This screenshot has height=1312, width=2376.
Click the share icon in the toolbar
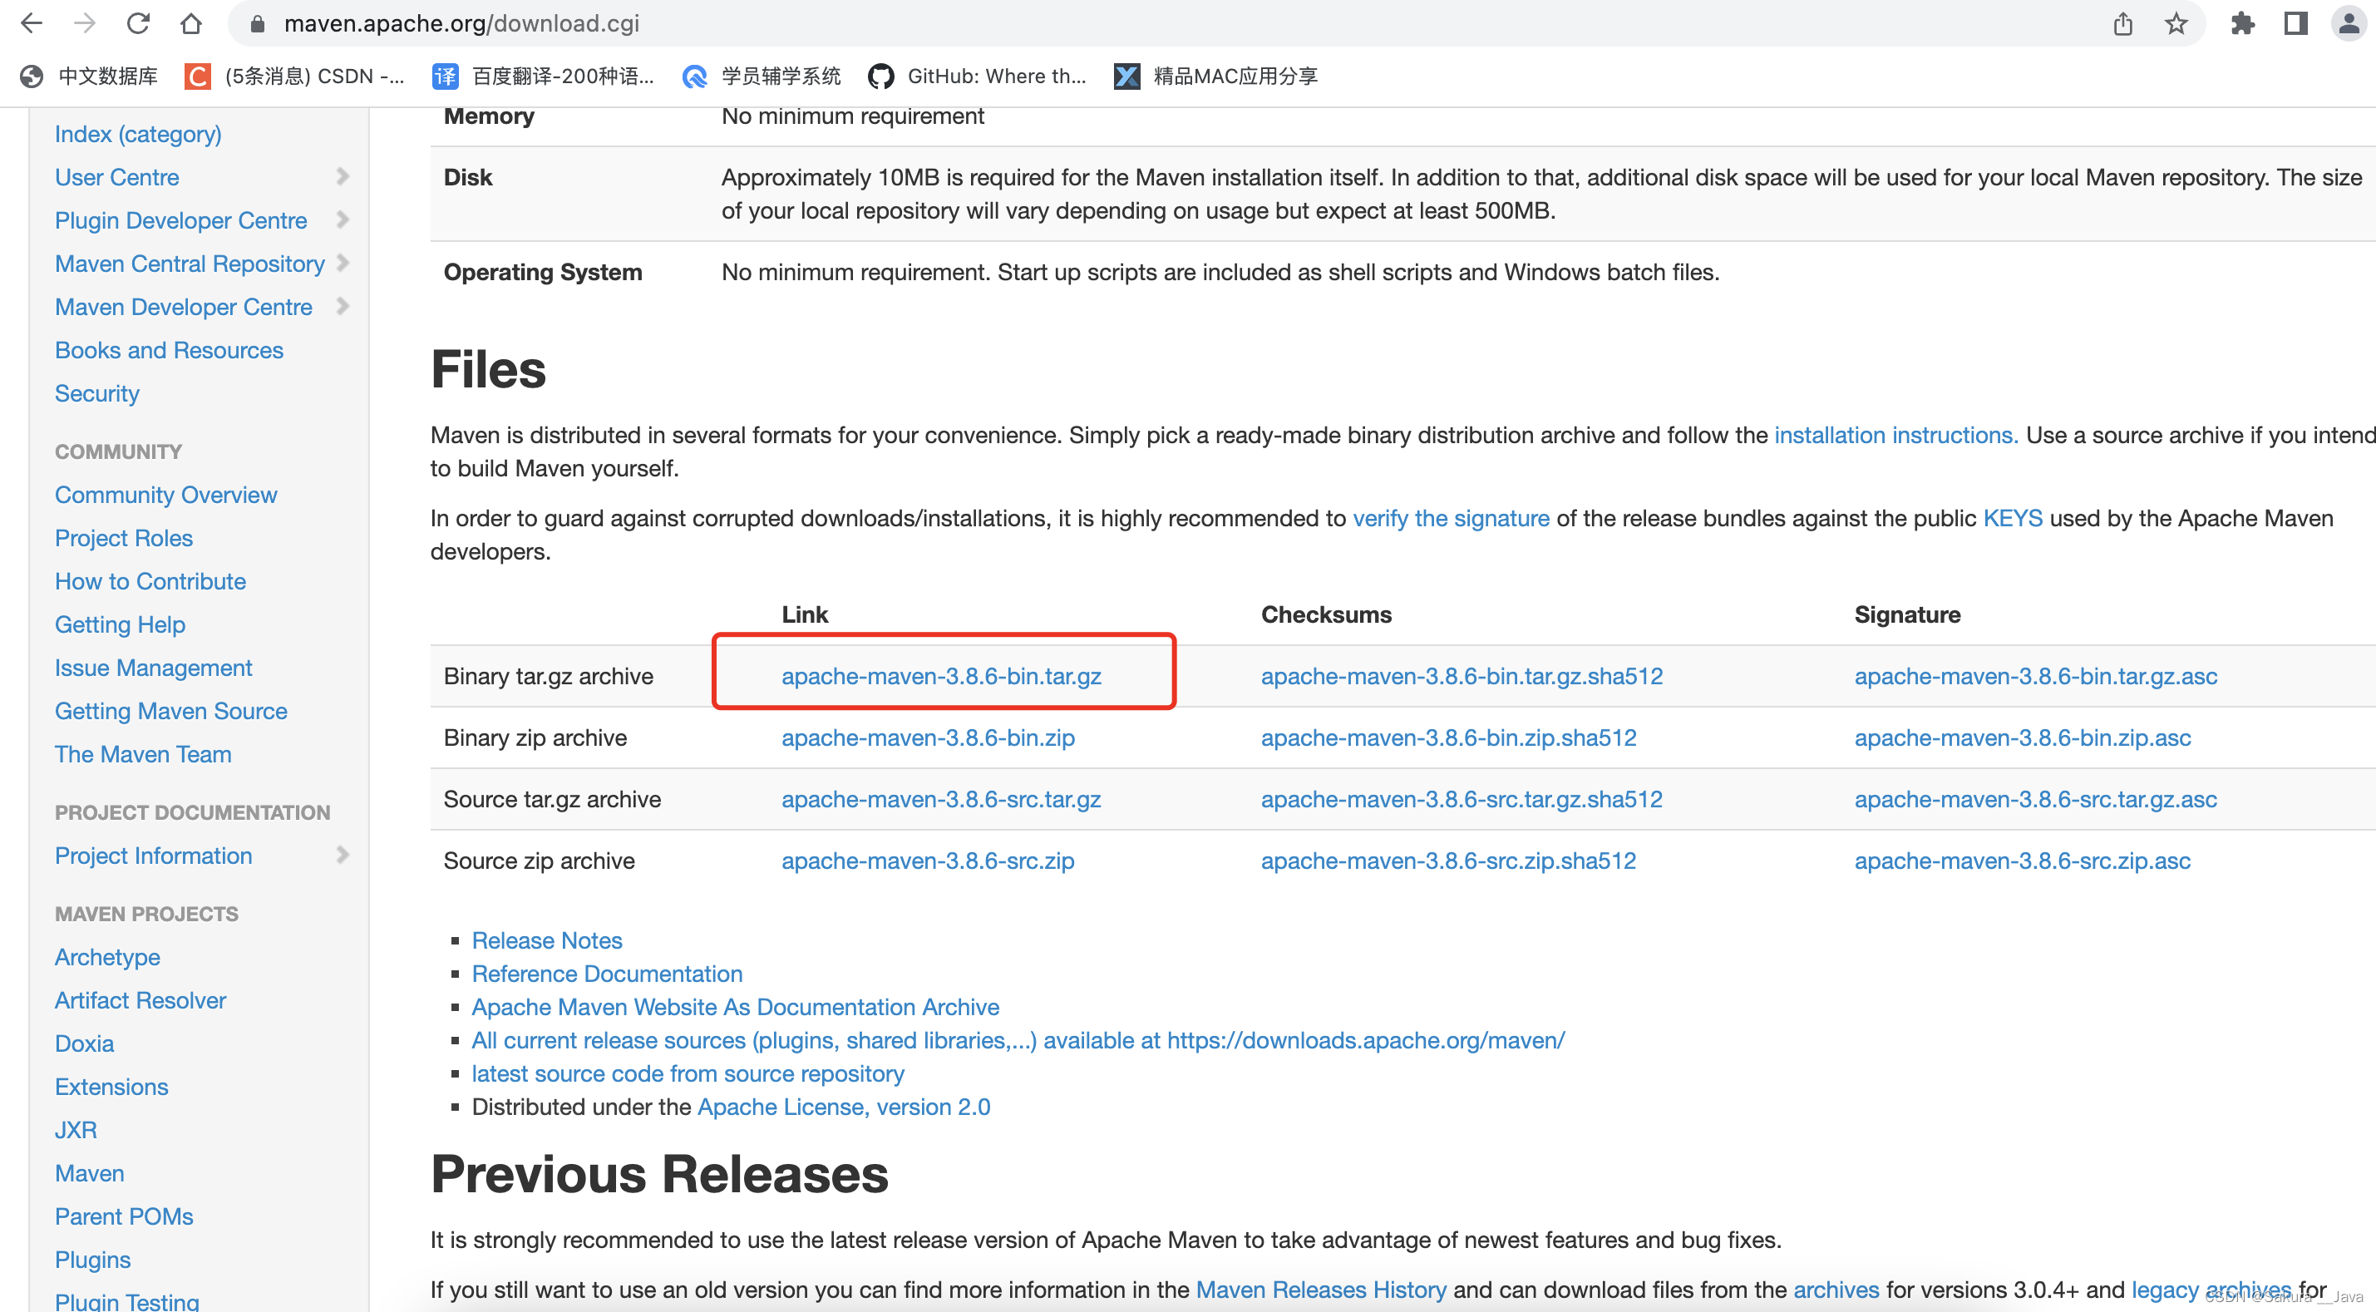click(x=2122, y=23)
